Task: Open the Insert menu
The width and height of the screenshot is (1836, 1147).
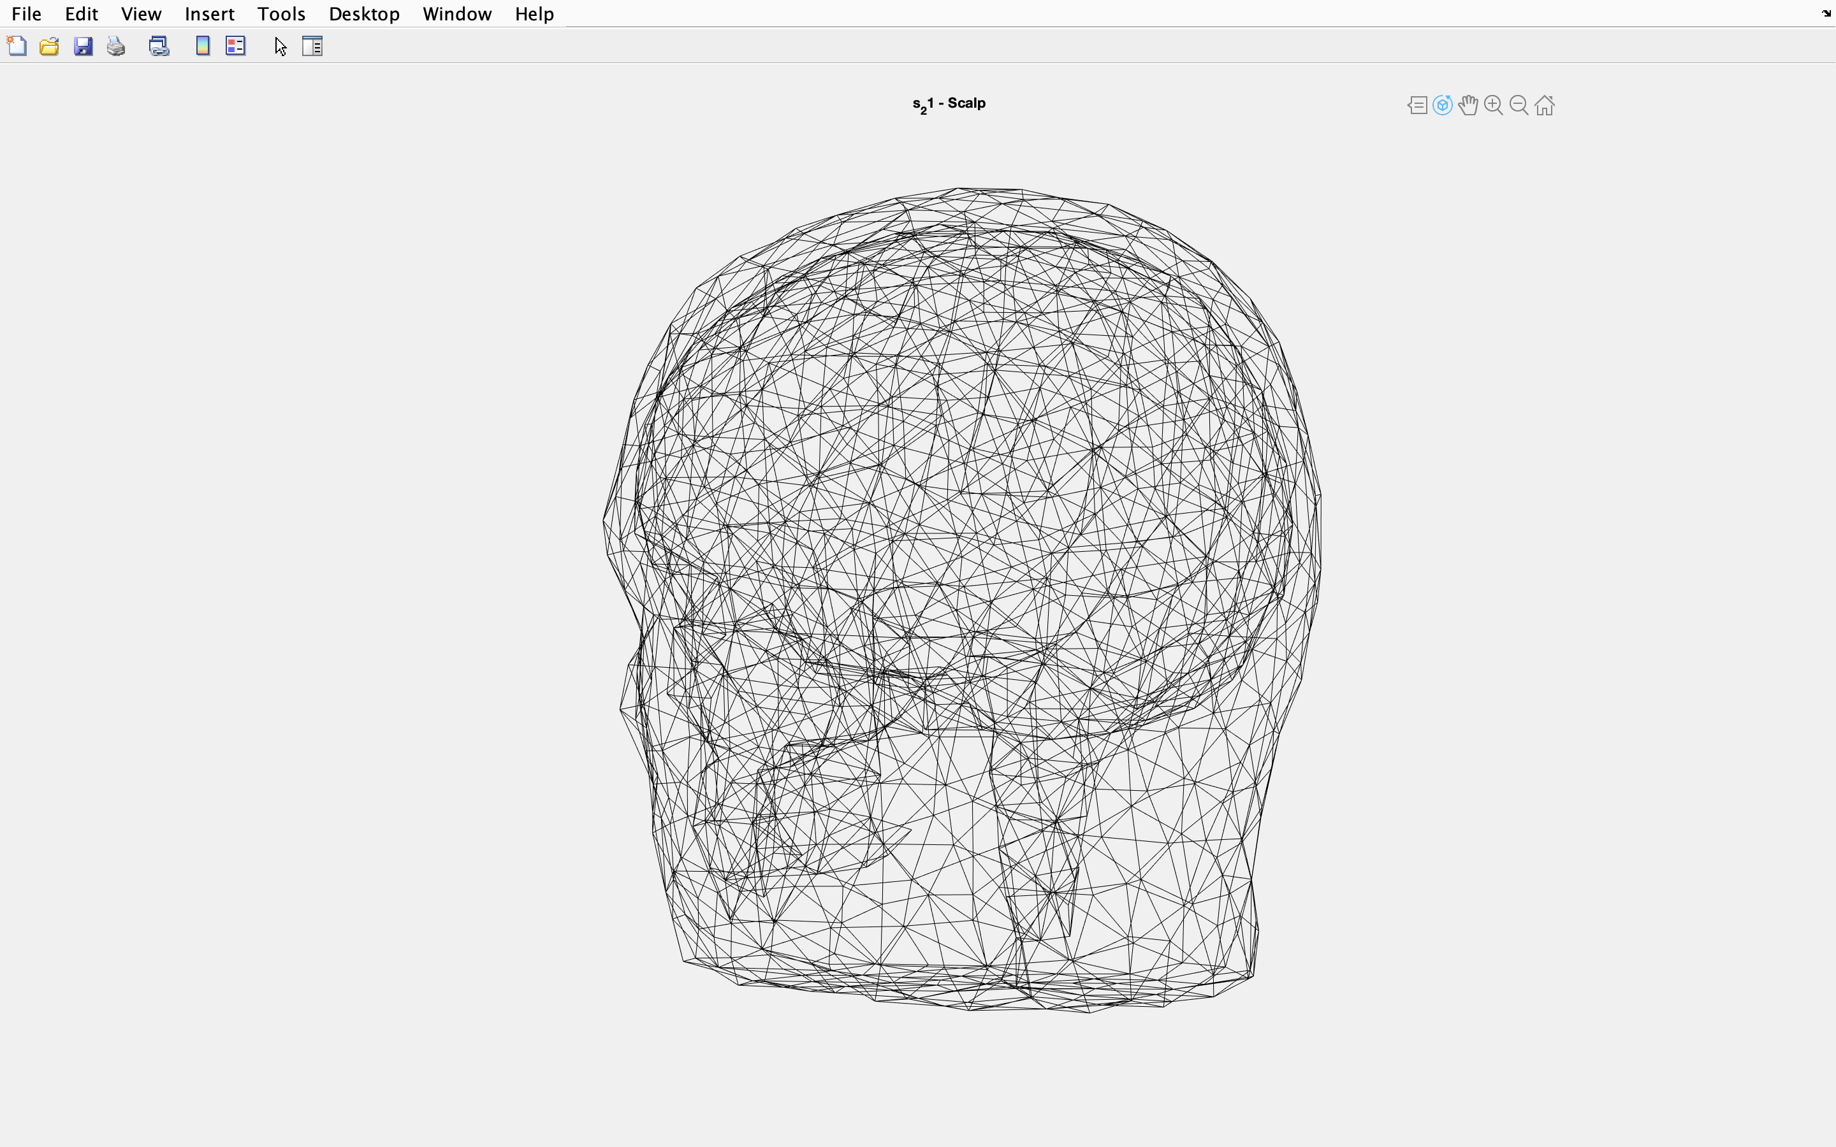Action: tap(209, 13)
